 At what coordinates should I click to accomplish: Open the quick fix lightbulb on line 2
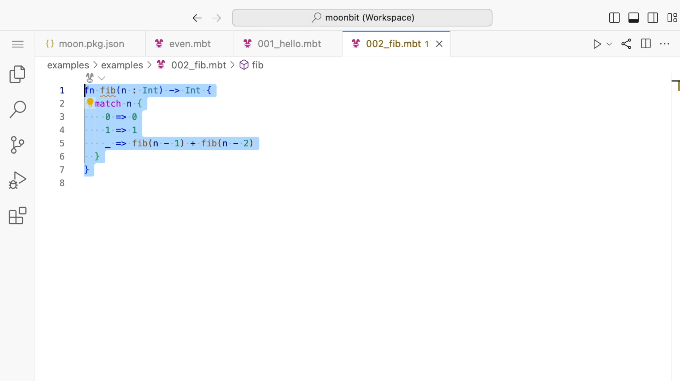tap(90, 103)
